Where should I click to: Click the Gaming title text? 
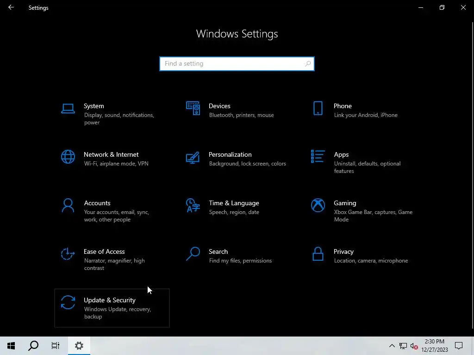(x=345, y=203)
